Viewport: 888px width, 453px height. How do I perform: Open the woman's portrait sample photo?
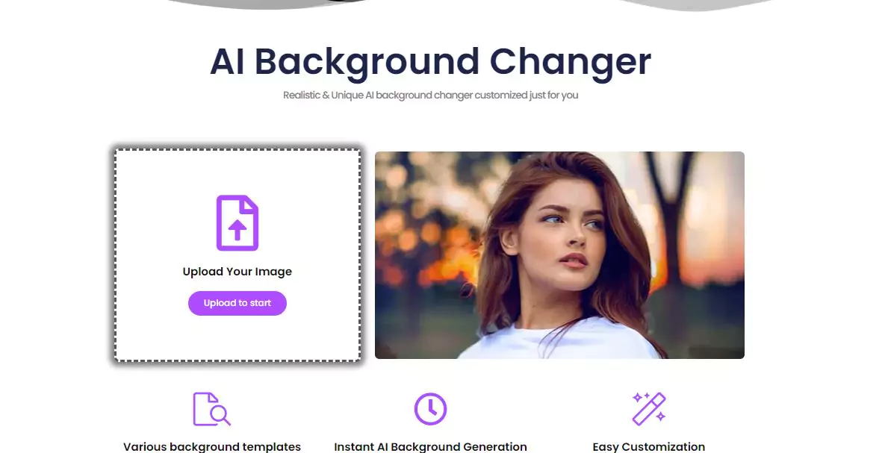coord(559,254)
